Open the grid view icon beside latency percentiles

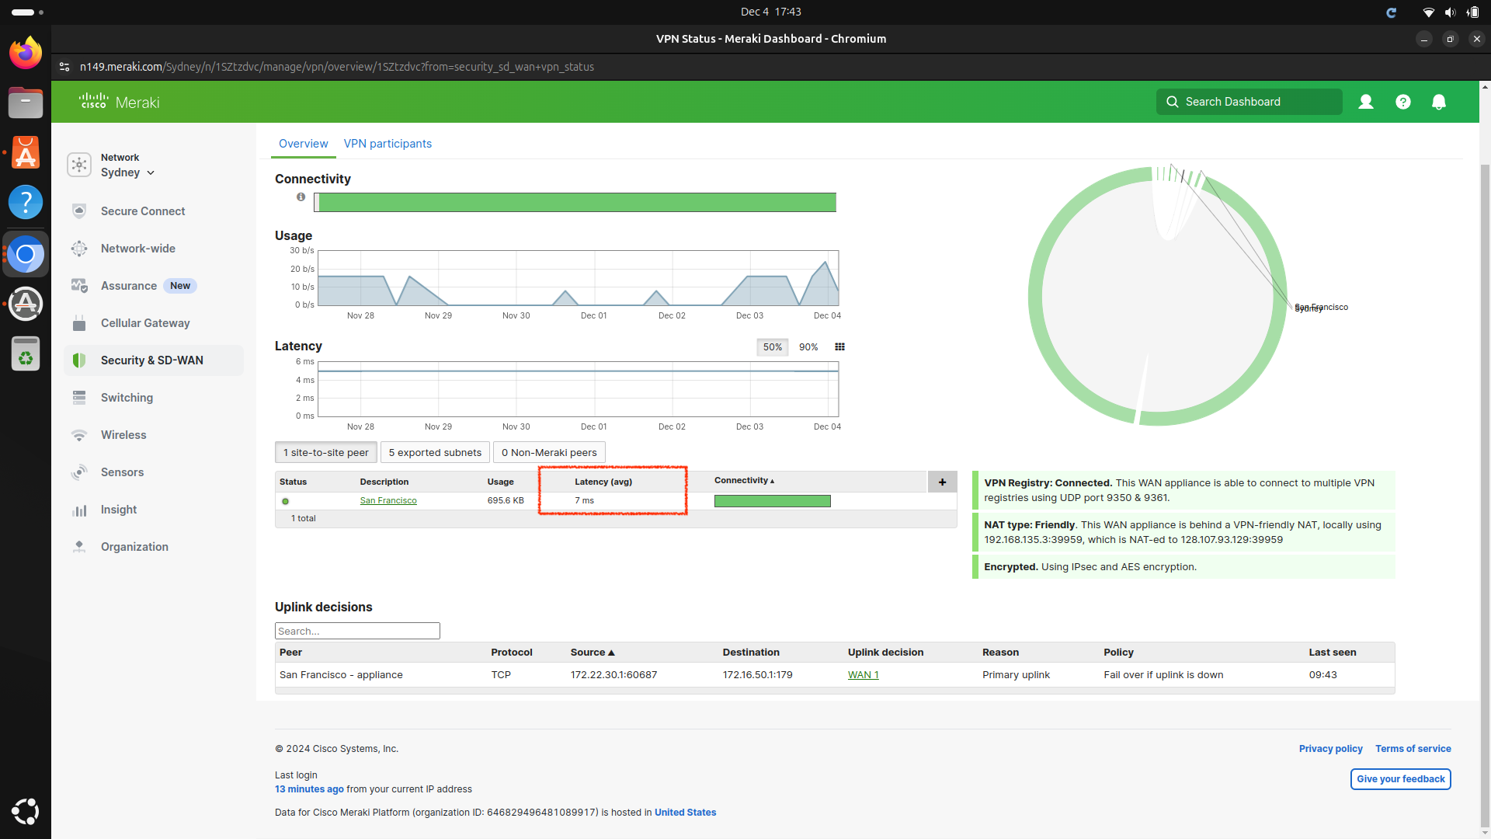839,347
